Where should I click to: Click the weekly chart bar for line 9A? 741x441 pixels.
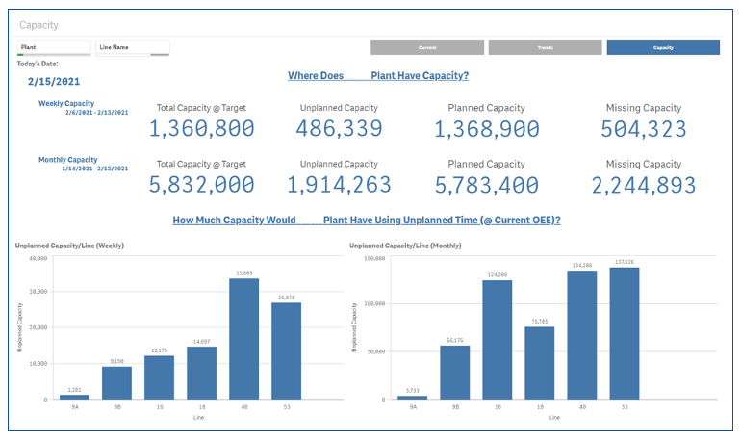pos(75,397)
